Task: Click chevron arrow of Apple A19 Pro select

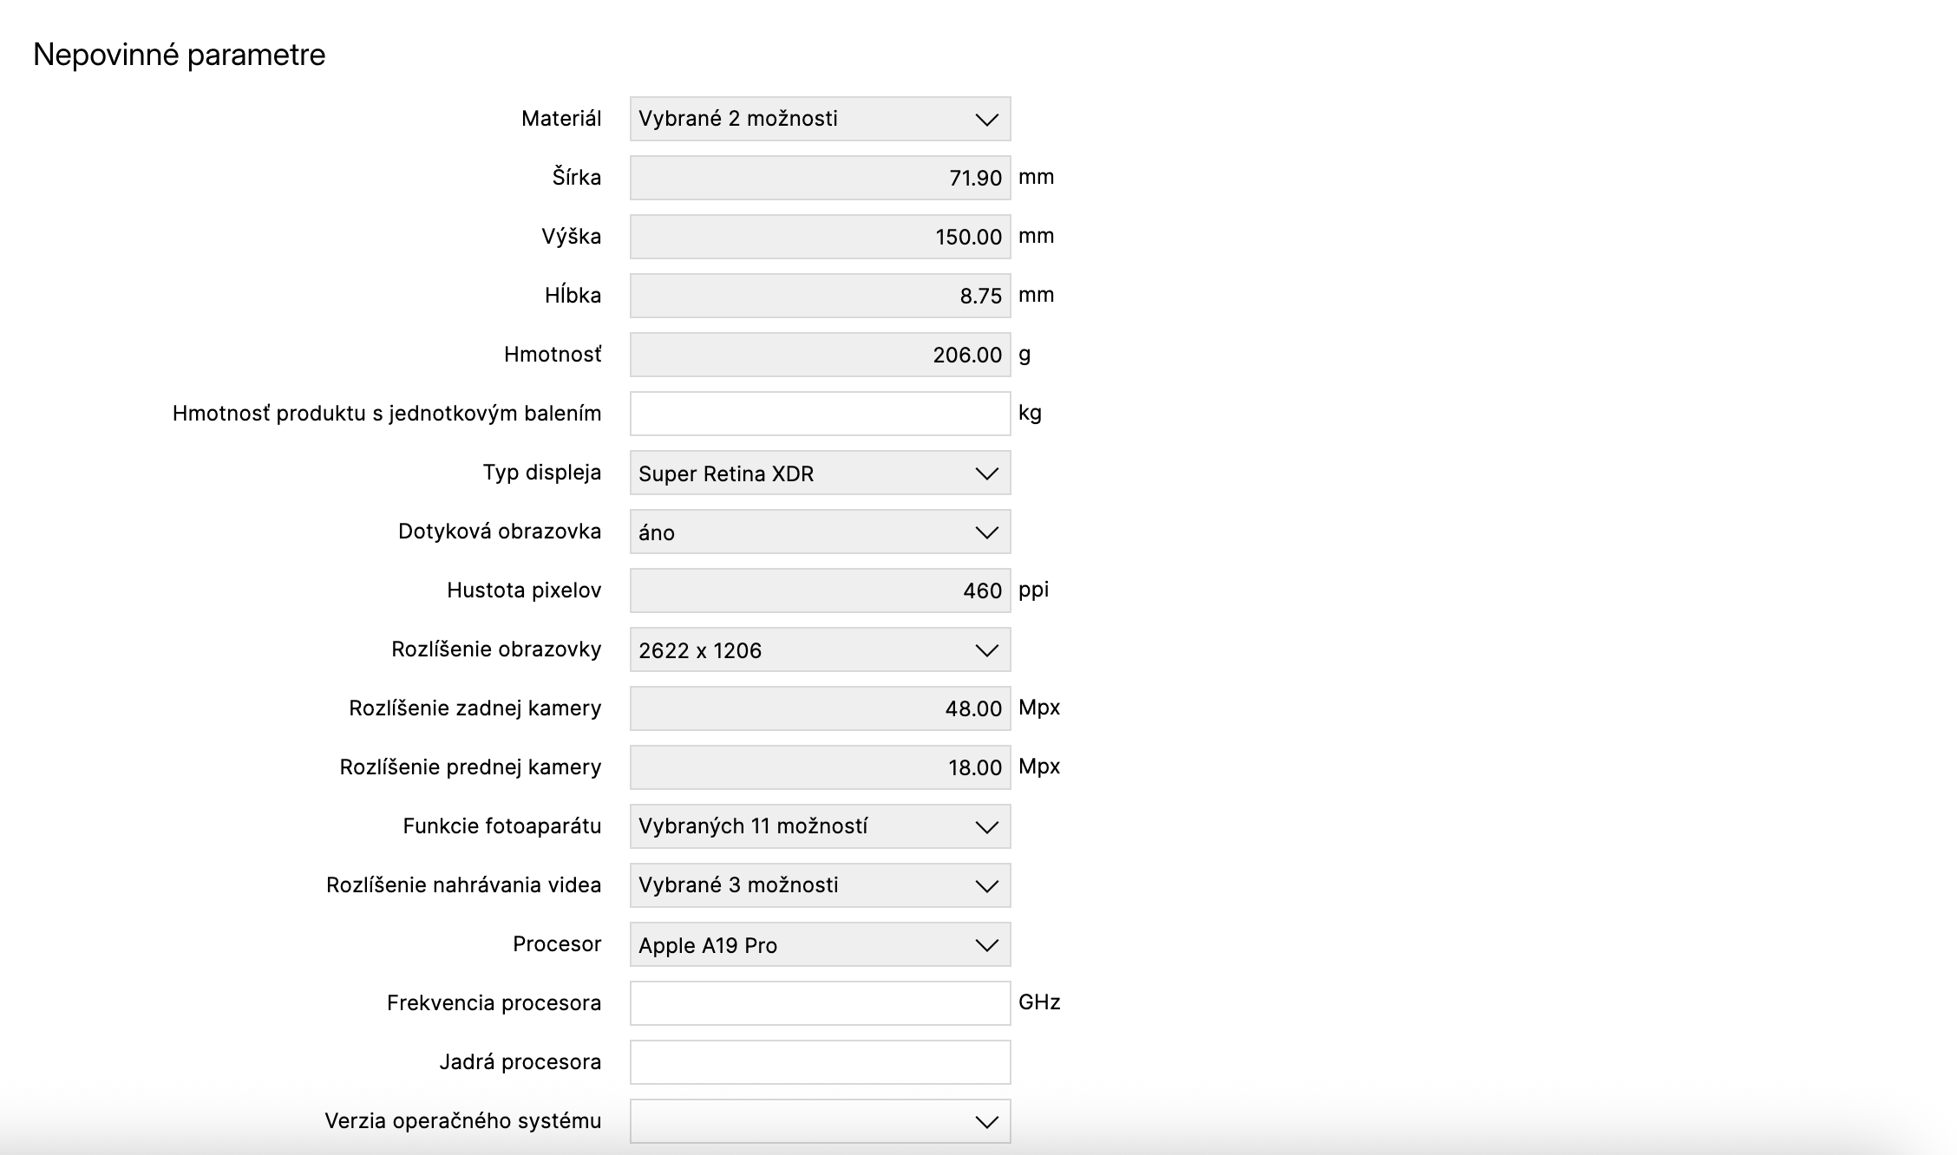Action: pos(986,945)
